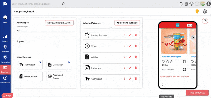Add the Description widget card
The image size is (211, 98).
pyautogui.click(x=59, y=65)
